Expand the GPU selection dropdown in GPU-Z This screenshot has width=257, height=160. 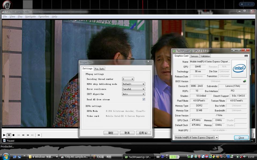coord(216,138)
